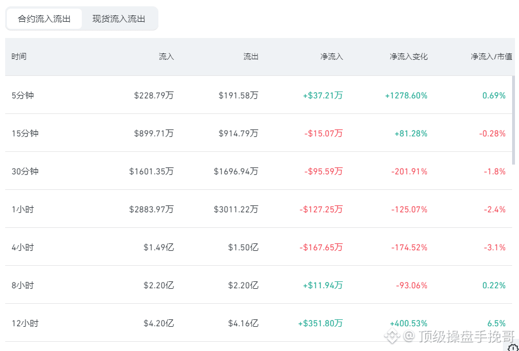Select the 30分钟 row
The width and height of the screenshot is (519, 351).
click(x=259, y=171)
